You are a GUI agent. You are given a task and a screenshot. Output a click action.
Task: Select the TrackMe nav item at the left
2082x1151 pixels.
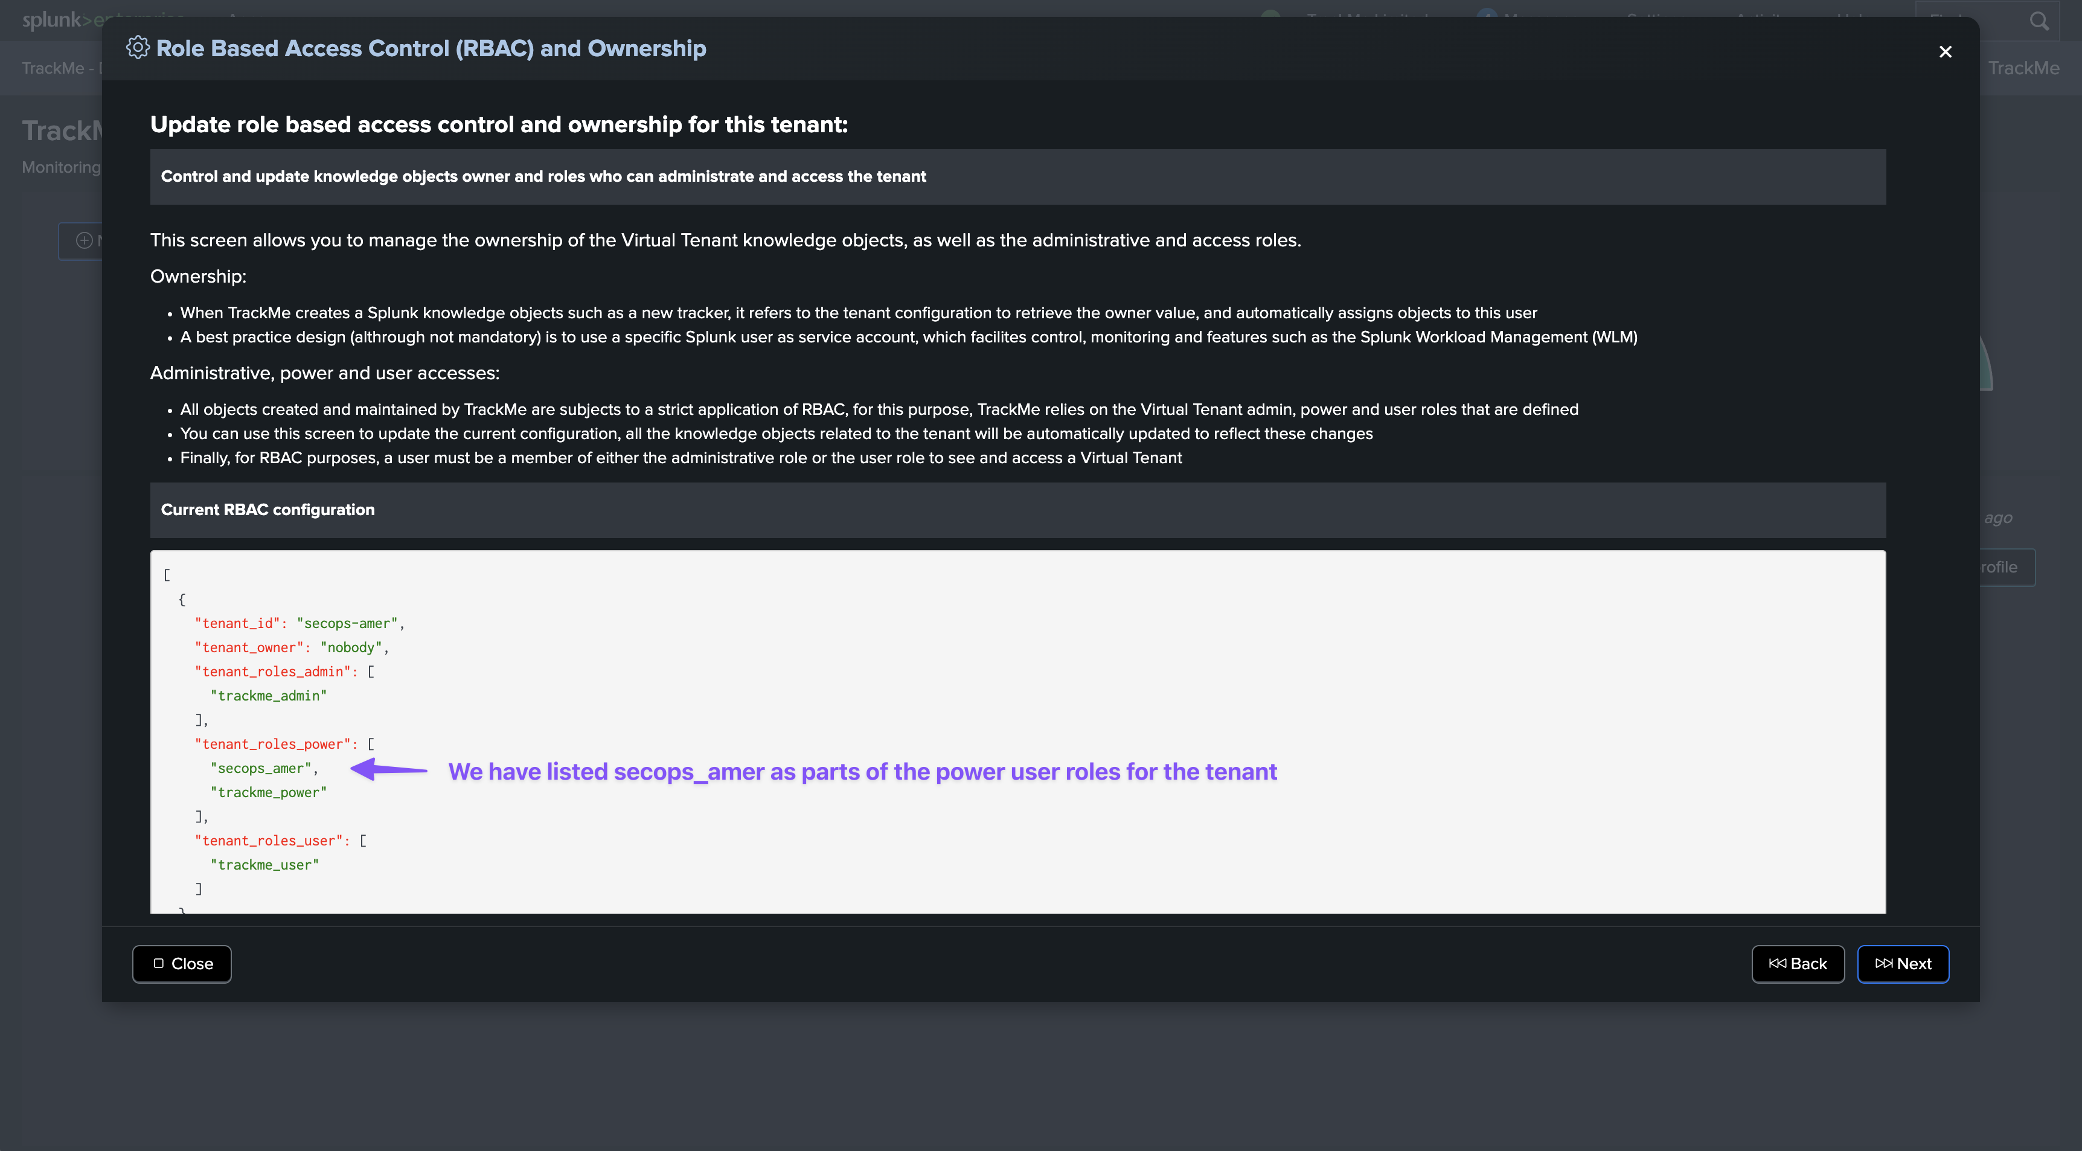pyautogui.click(x=53, y=68)
